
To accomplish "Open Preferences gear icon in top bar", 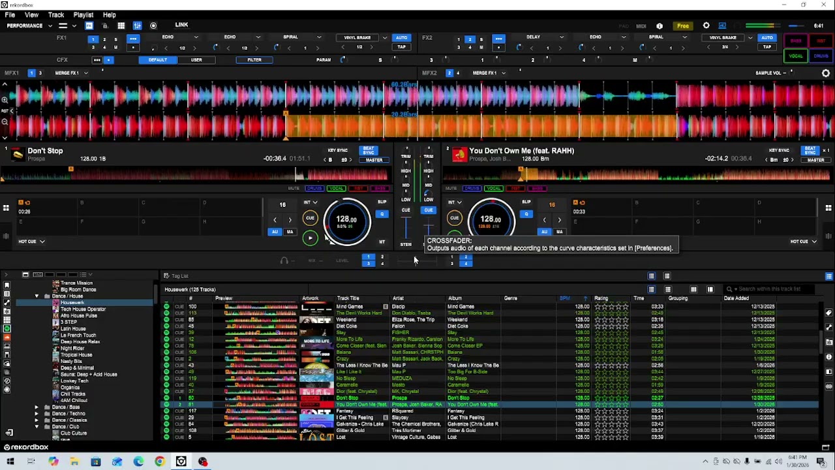I will 706,26.
